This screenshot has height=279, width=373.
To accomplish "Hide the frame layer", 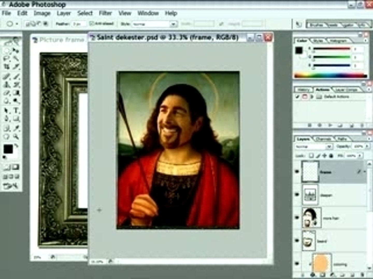I will (297, 172).
